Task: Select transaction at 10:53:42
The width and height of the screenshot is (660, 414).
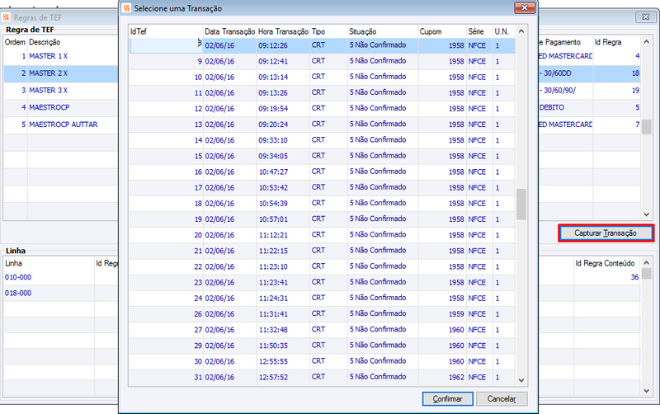Action: coord(322,188)
